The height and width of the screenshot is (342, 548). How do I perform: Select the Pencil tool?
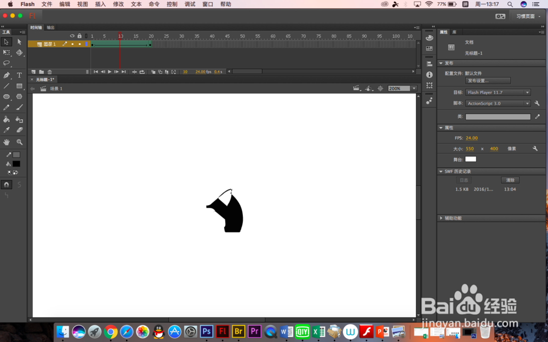click(6, 108)
